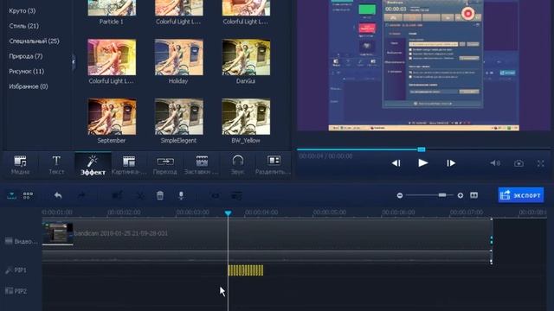Pick the Particle 1 effect thumbnail
This screenshot has width=554, height=311.
click(112, 8)
